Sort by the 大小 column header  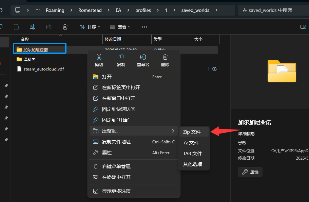(x=198, y=39)
